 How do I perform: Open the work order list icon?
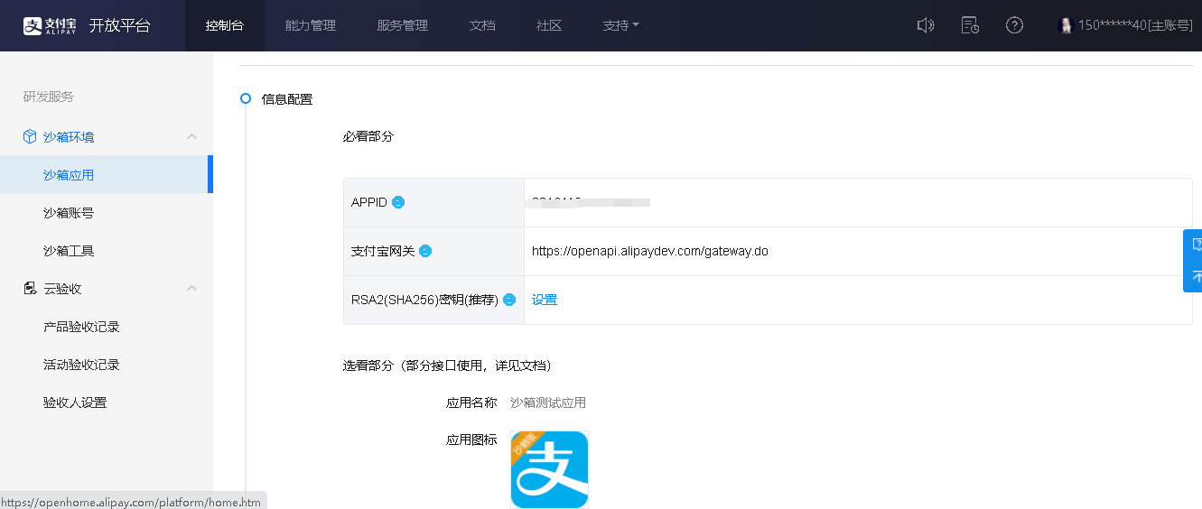point(970,25)
